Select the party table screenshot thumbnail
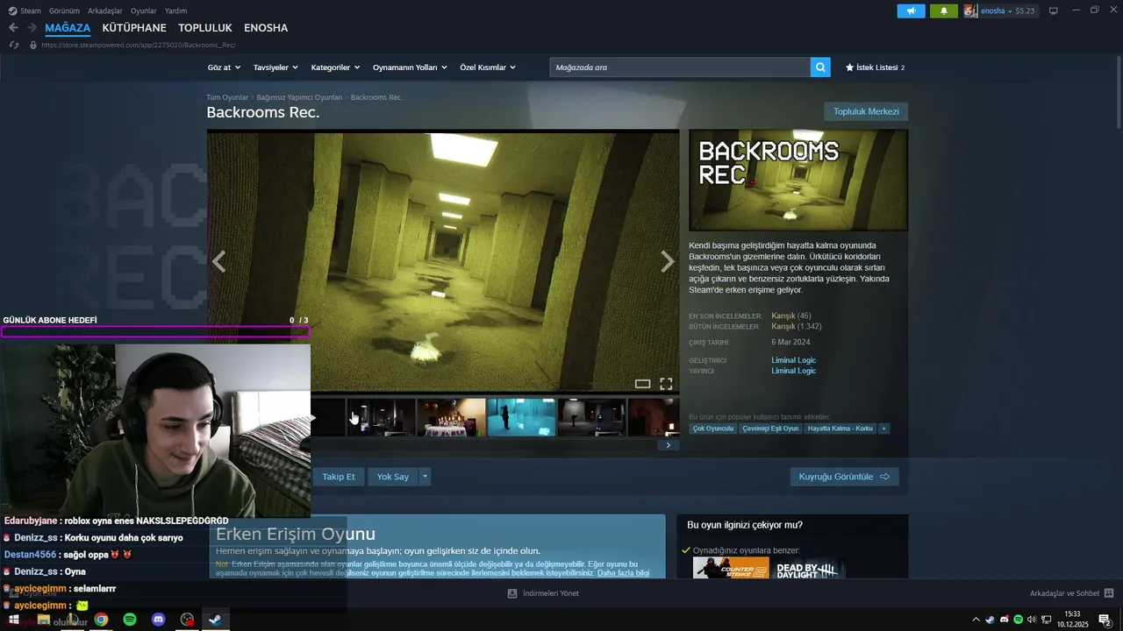 (451, 417)
